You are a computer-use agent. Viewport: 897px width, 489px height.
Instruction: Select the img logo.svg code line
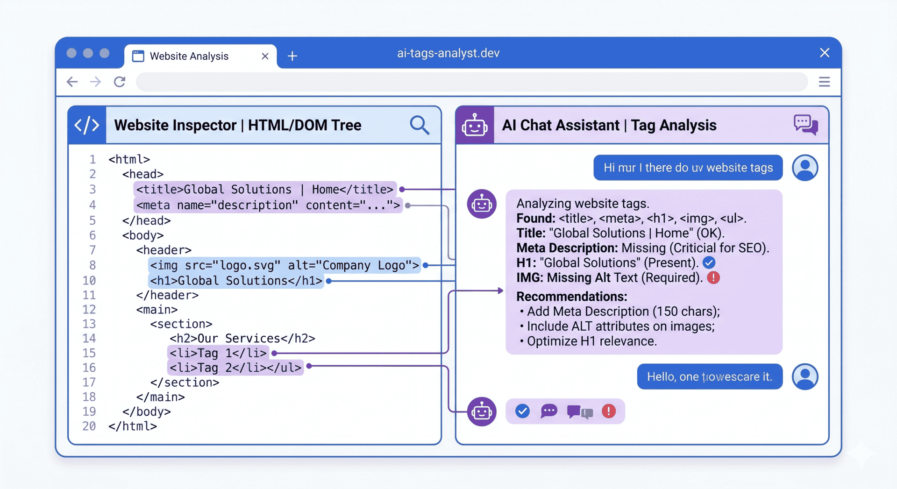pos(284,265)
